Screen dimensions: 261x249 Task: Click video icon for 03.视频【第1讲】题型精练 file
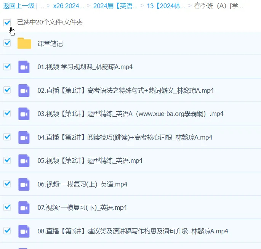(24, 114)
